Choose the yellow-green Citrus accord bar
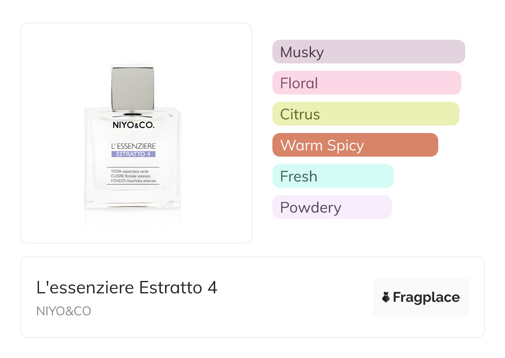Image resolution: width=505 pixels, height=358 pixels. point(366,114)
